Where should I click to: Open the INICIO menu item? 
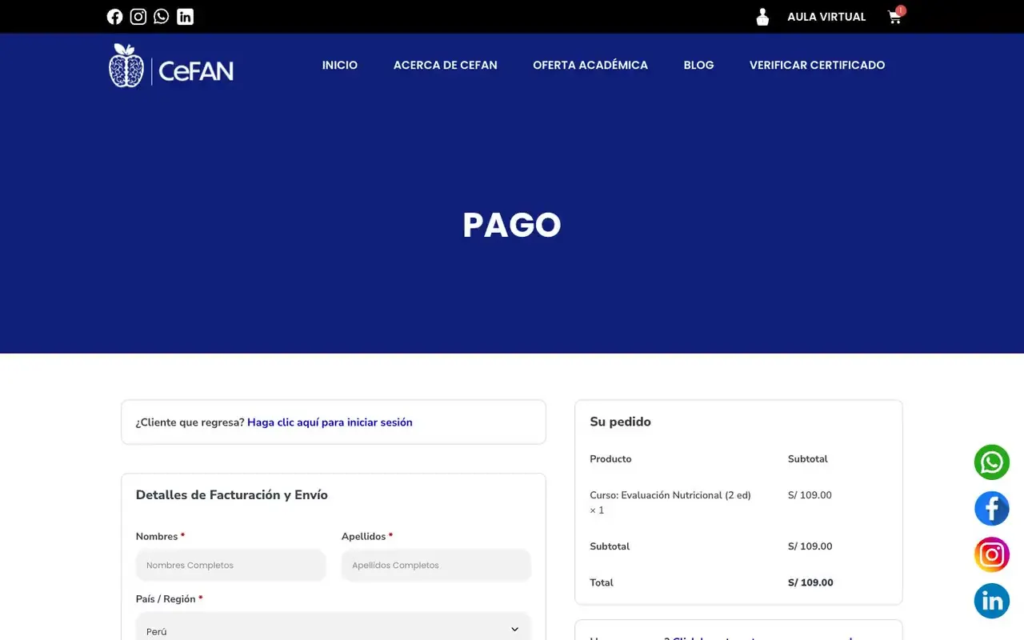[340, 66]
